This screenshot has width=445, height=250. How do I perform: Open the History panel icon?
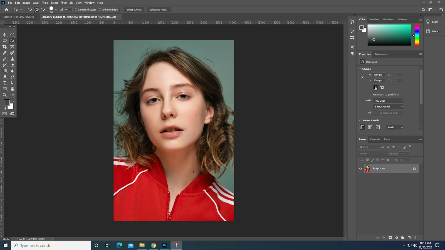point(352,22)
